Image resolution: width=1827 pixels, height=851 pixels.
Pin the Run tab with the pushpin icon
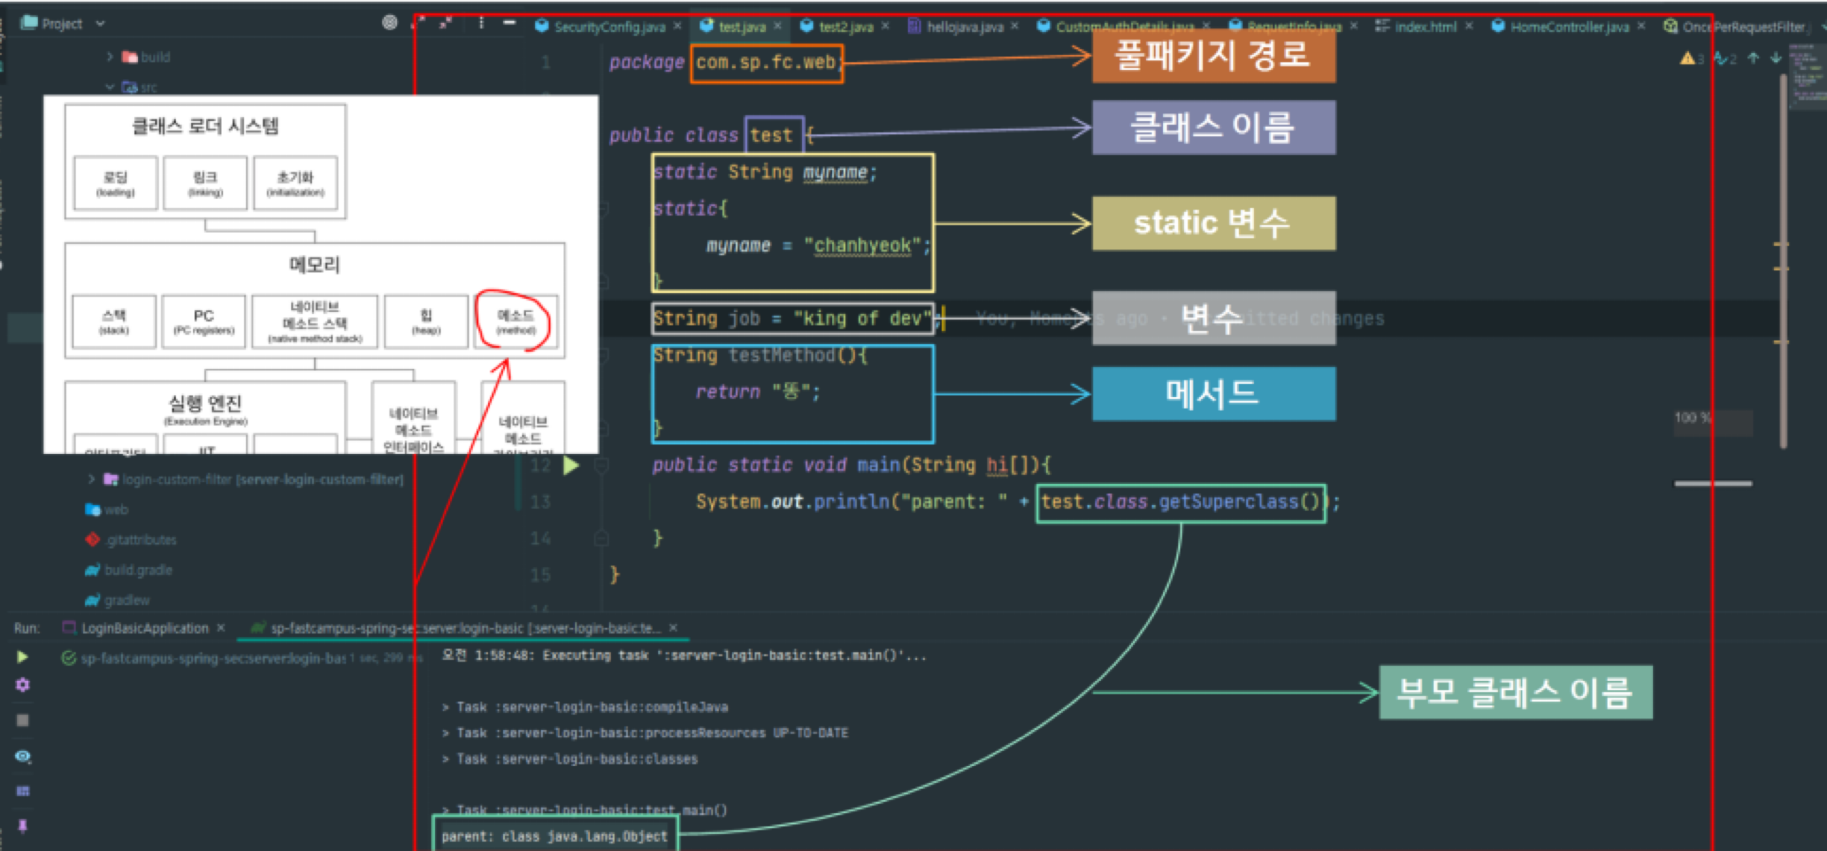point(22,825)
